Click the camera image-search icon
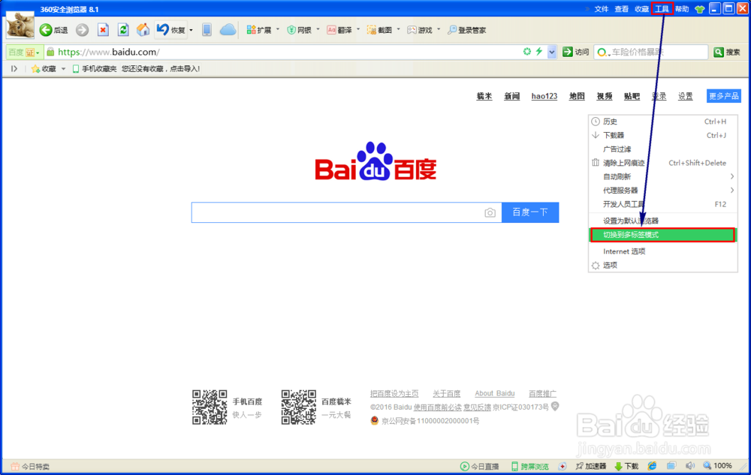This screenshot has width=751, height=475. tap(490, 212)
